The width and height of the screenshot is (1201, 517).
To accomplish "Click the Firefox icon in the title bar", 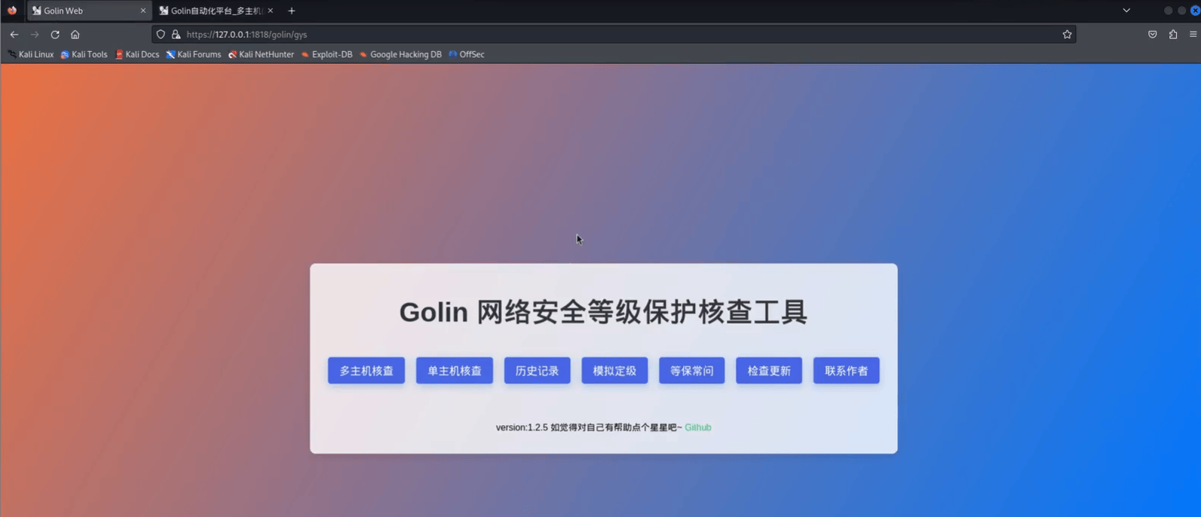I will (x=12, y=11).
